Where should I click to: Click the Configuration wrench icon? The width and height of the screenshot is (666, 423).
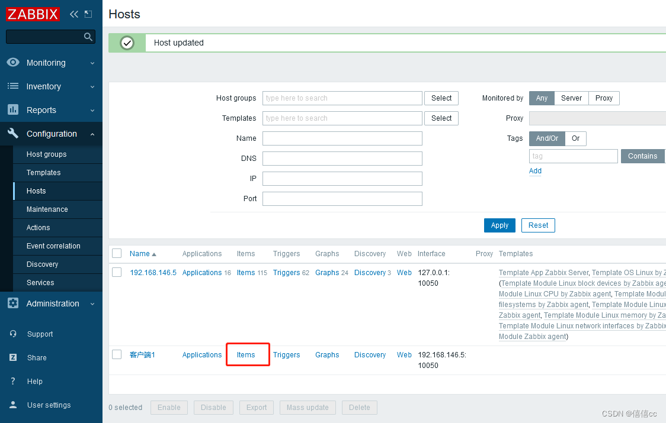coord(13,133)
